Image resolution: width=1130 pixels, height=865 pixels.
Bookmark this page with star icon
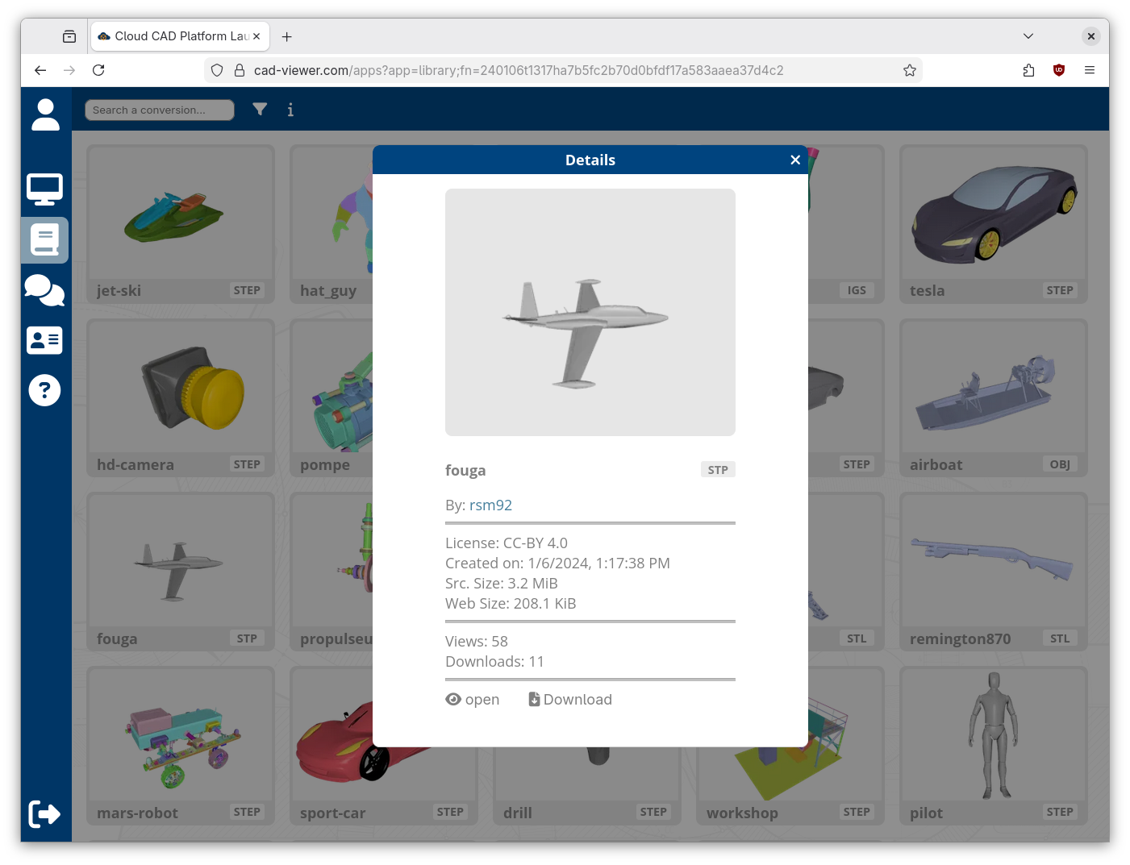(x=910, y=70)
